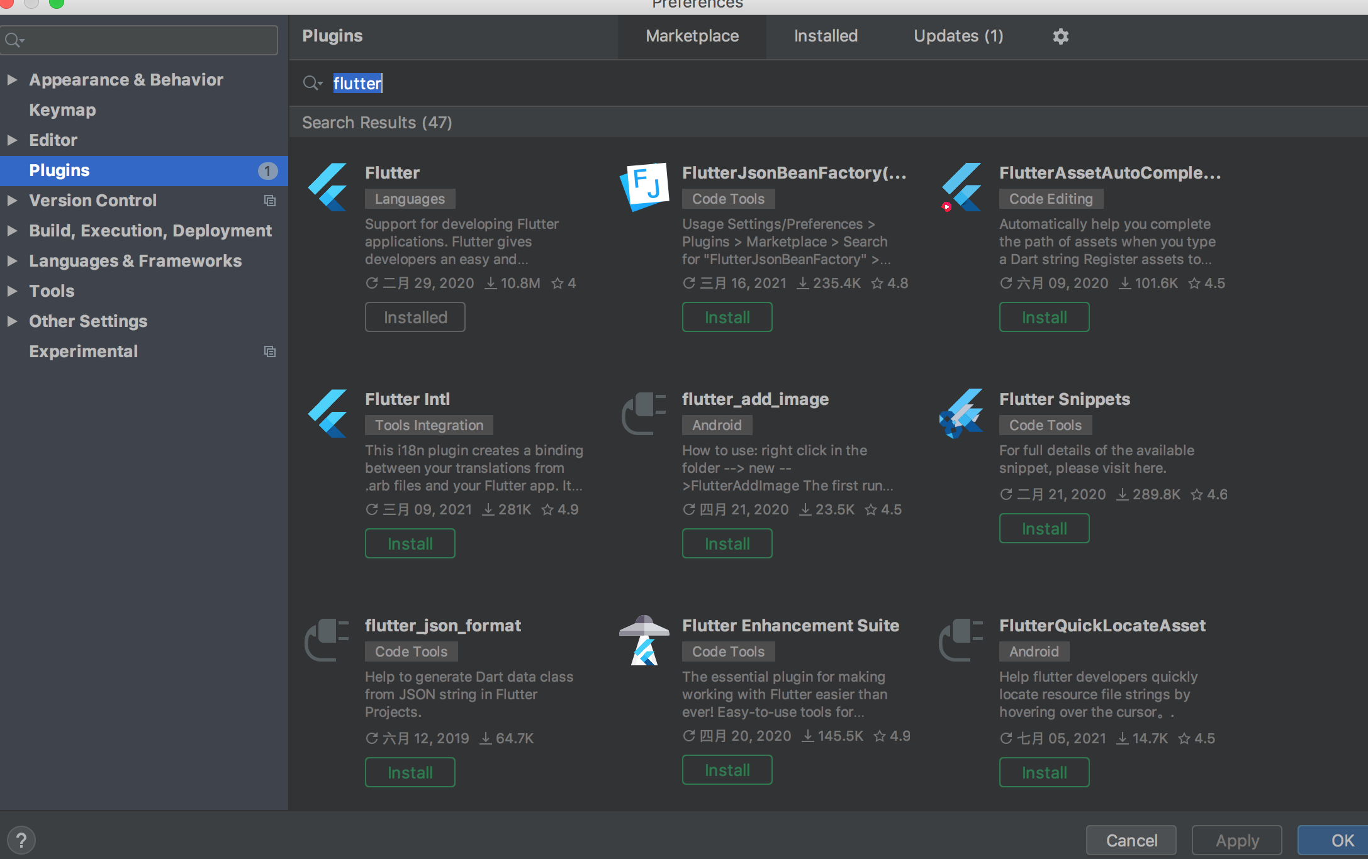Click the Version Control project-level icon
This screenshot has height=859, width=1368.
pyautogui.click(x=270, y=201)
